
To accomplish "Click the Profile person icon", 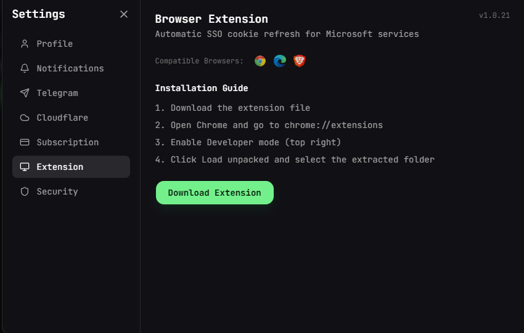I will click(25, 44).
